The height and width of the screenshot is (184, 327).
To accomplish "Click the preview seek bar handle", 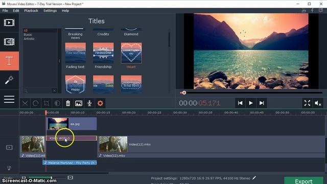I will coord(184,93).
